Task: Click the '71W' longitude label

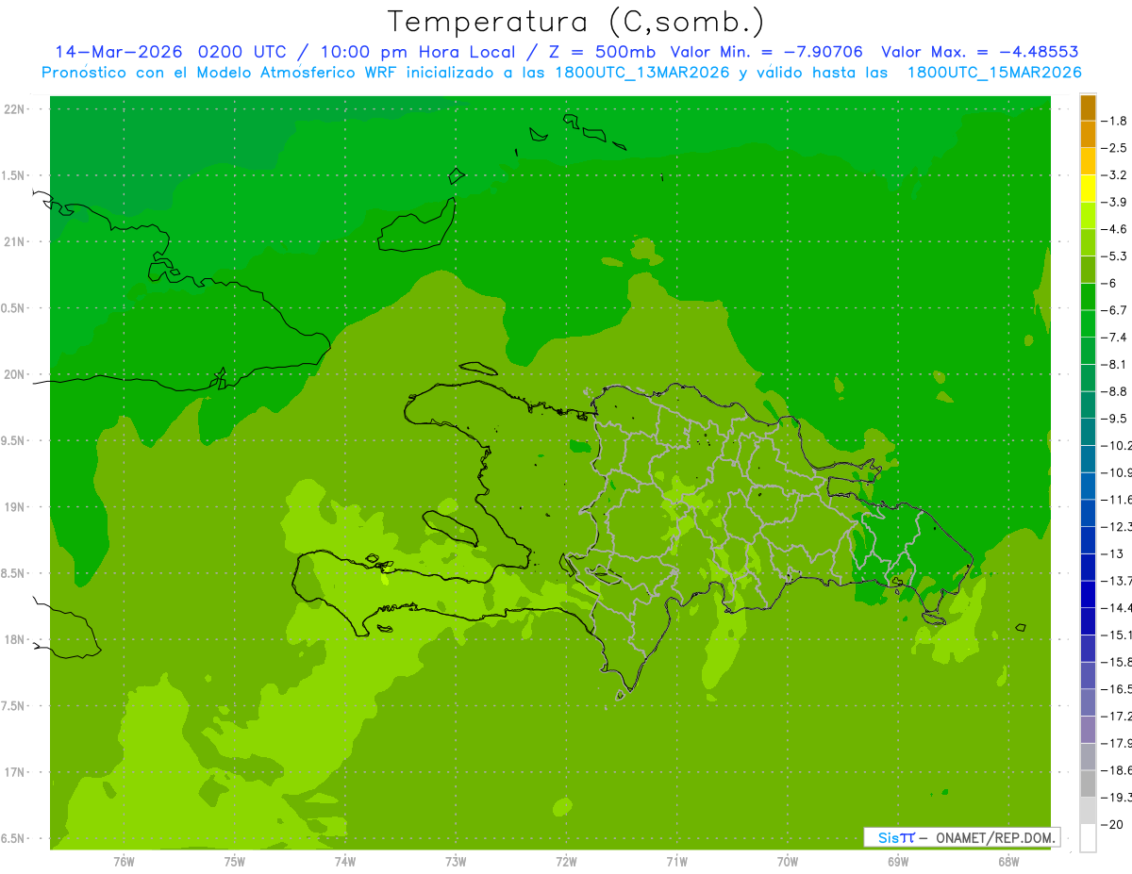Action: [x=676, y=861]
